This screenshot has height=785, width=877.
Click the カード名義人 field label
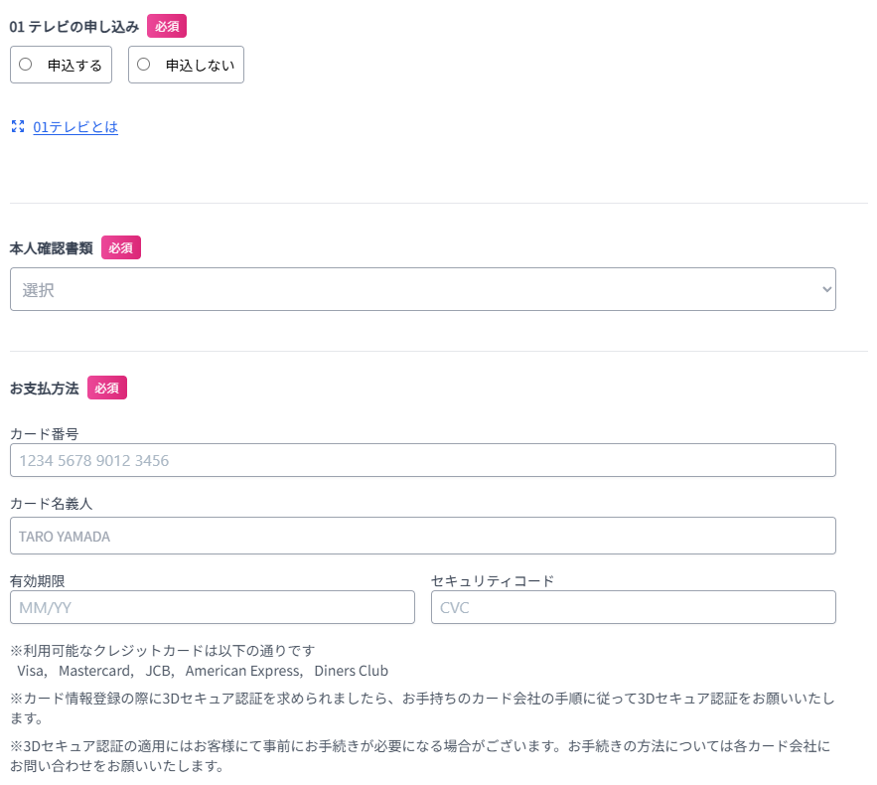tap(52, 504)
